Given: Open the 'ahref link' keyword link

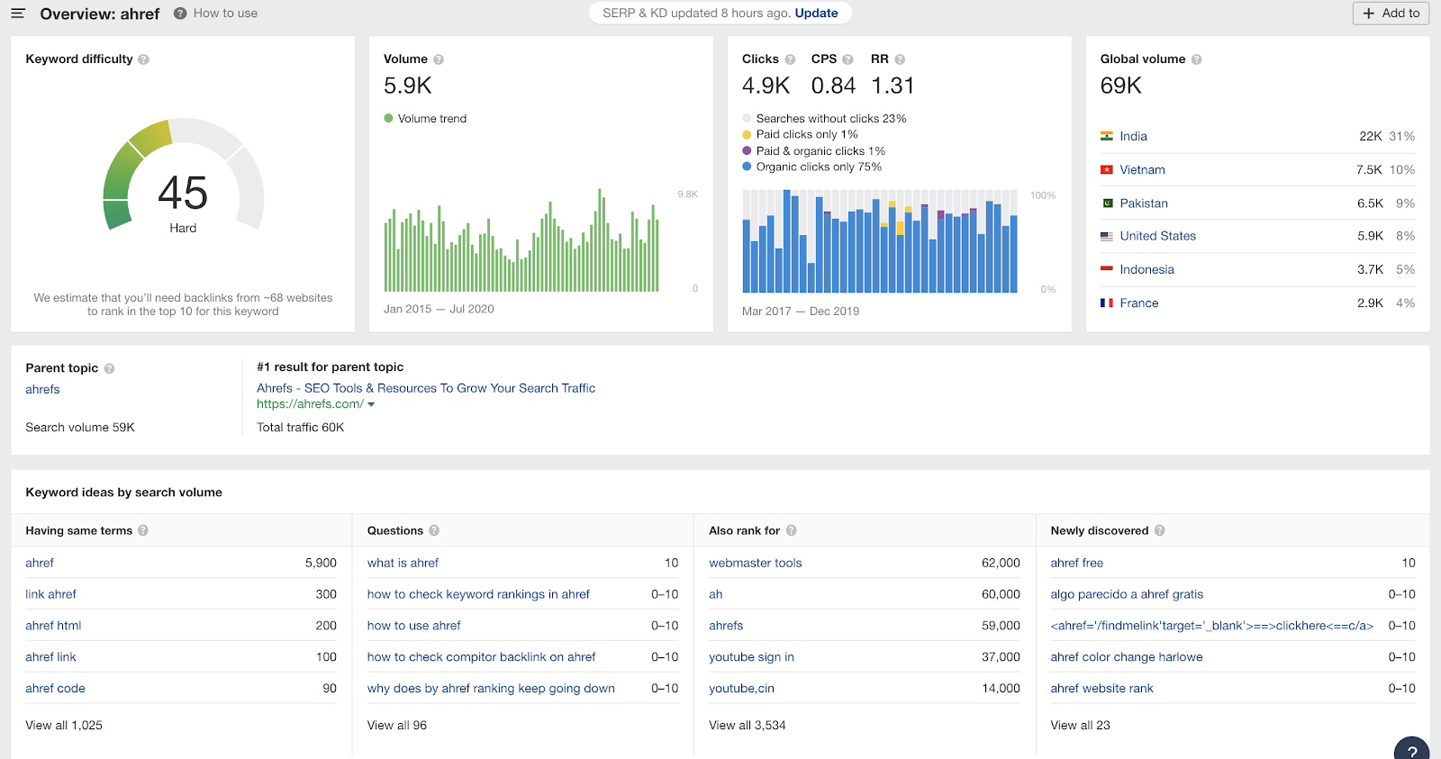Looking at the screenshot, I should pos(50,657).
